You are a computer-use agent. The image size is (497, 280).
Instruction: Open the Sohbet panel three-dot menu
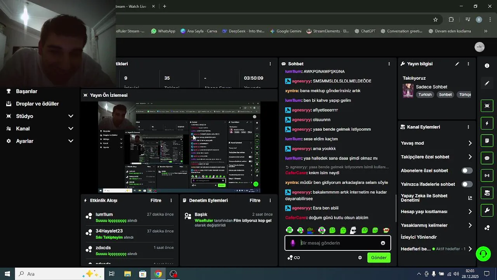[389, 64]
